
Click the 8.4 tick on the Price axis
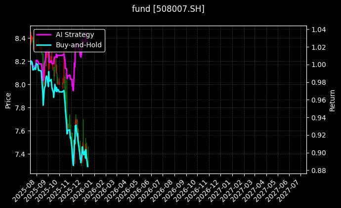tap(20, 38)
